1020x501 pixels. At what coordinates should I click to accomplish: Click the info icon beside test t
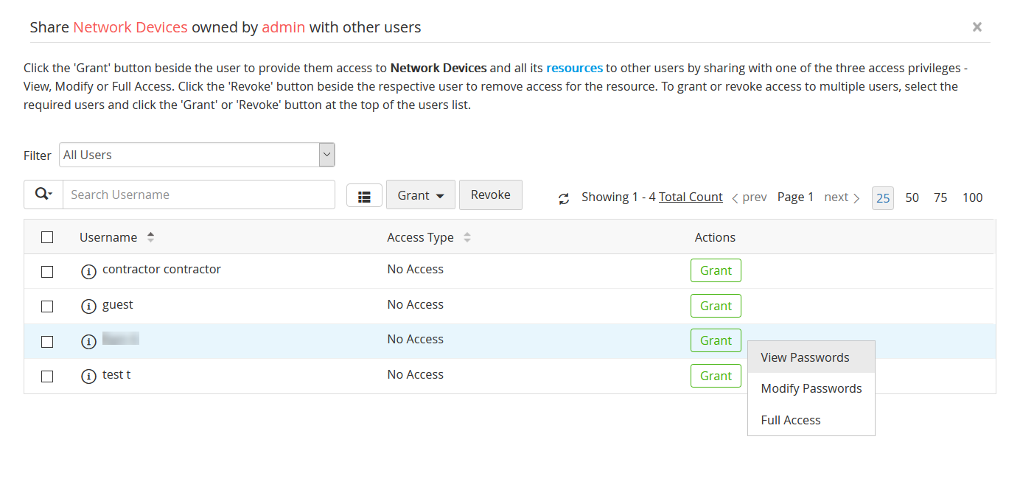click(88, 376)
